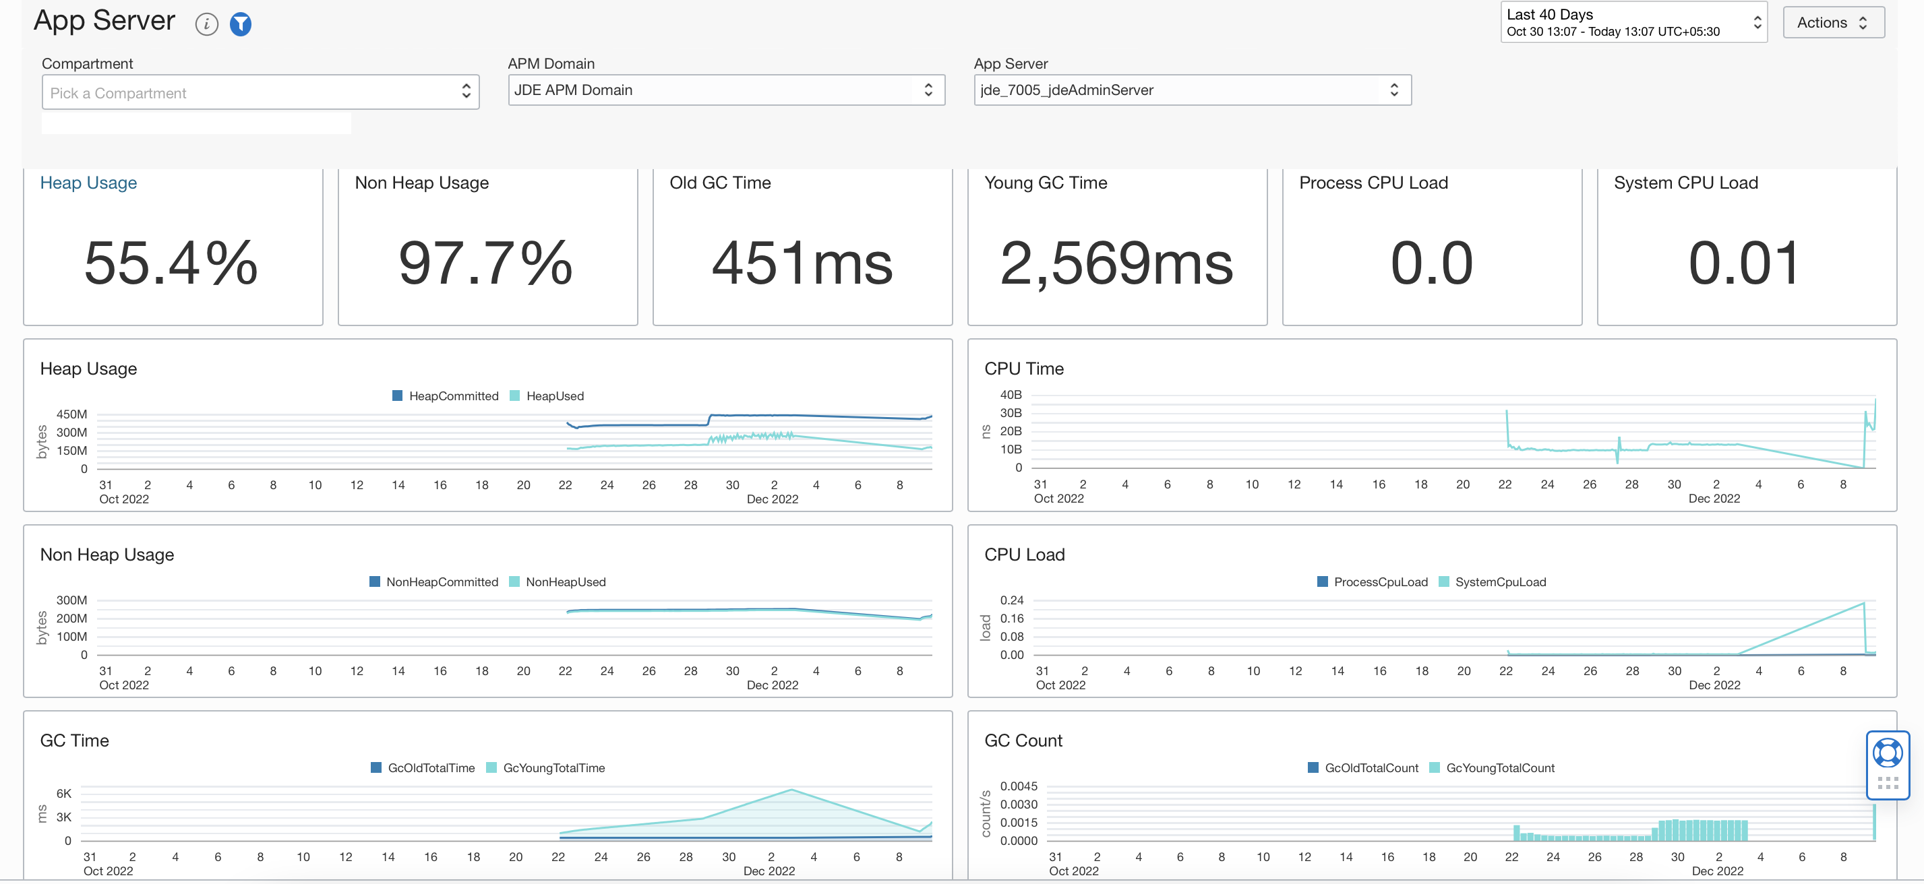
Task: Open the Last 40 Days time range selector
Action: click(1633, 22)
